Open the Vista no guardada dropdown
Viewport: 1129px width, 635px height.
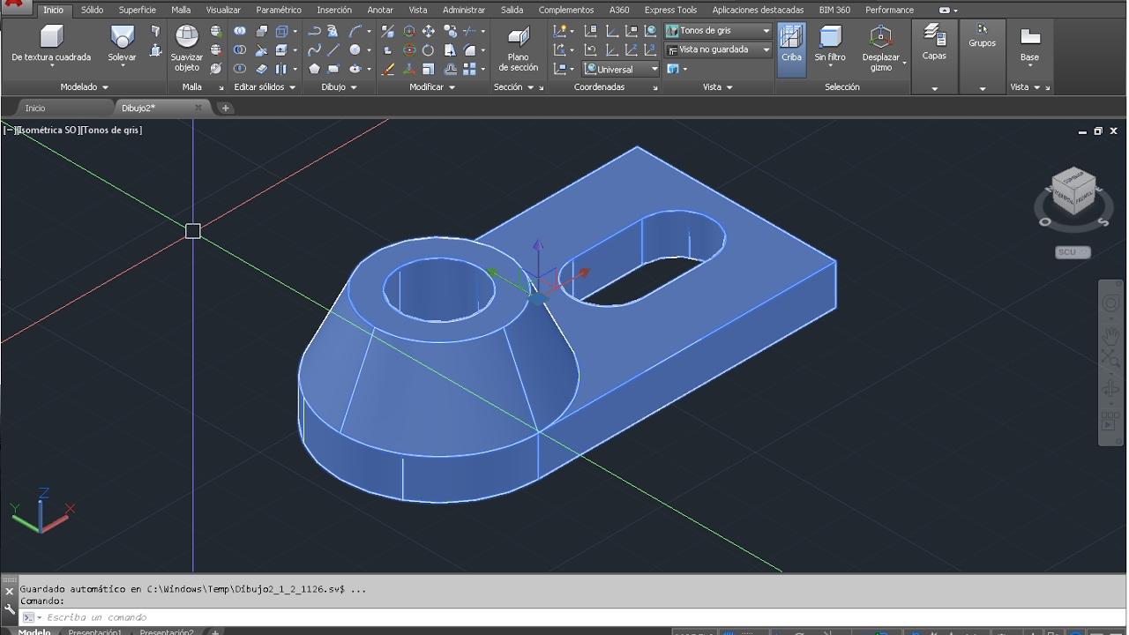pyautogui.click(x=718, y=50)
